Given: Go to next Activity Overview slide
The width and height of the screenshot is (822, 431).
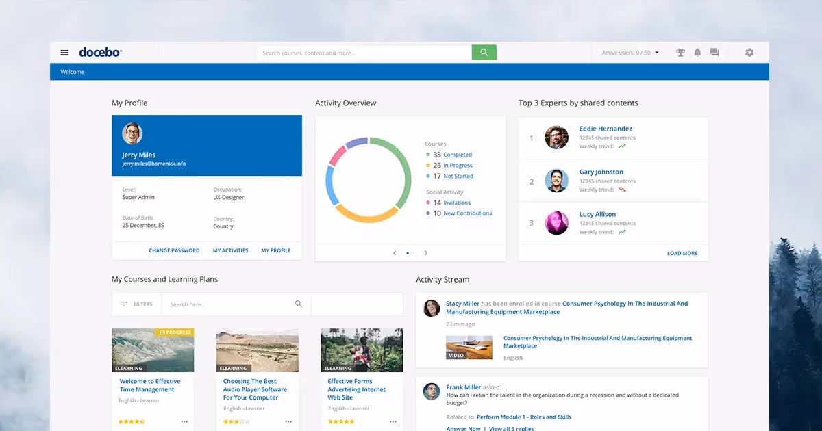Looking at the screenshot, I should [426, 253].
